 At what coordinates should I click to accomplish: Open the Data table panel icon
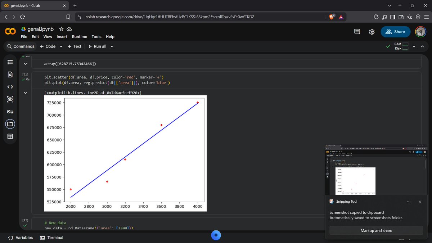pyautogui.click(x=10, y=136)
